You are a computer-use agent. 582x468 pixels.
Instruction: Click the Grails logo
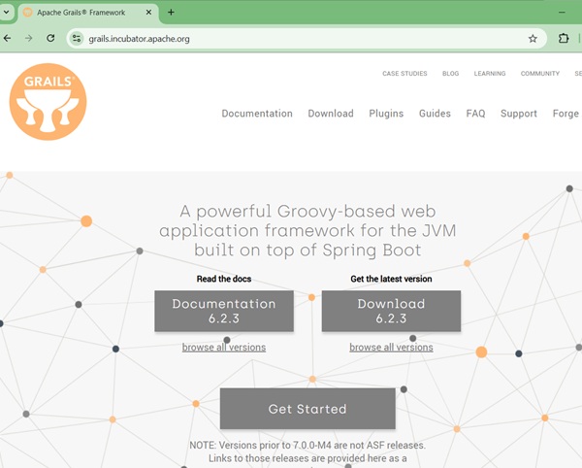(48, 102)
